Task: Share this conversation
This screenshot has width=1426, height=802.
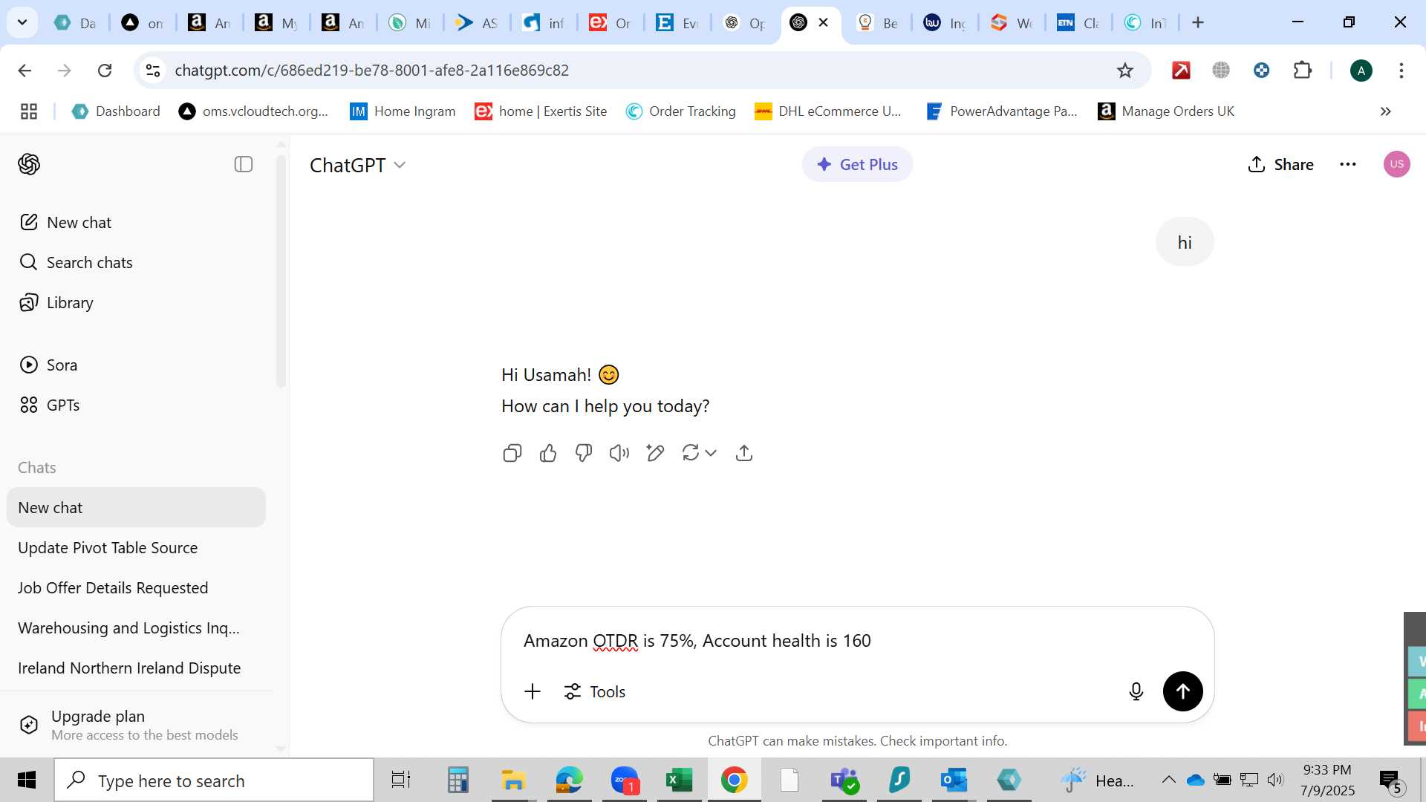Action: pyautogui.click(x=1280, y=164)
